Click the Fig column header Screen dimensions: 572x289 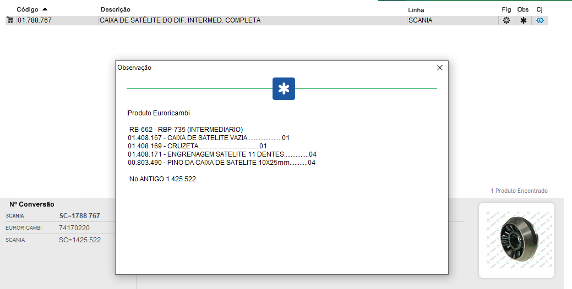pos(506,10)
